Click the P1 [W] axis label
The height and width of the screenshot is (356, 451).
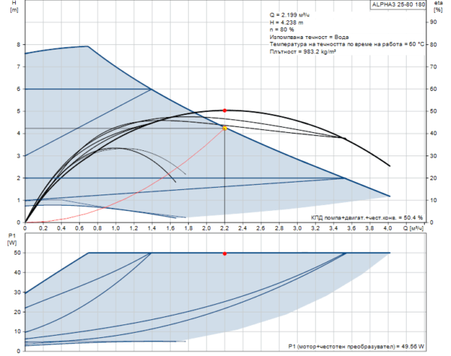click(x=11, y=240)
